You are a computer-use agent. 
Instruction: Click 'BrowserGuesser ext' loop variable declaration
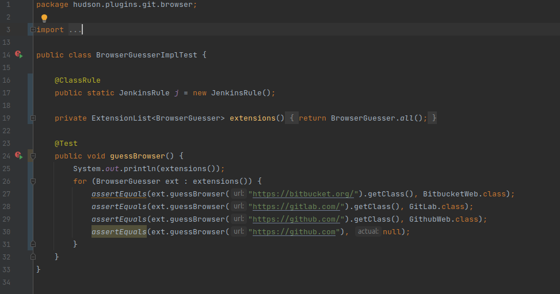pyautogui.click(x=137, y=181)
